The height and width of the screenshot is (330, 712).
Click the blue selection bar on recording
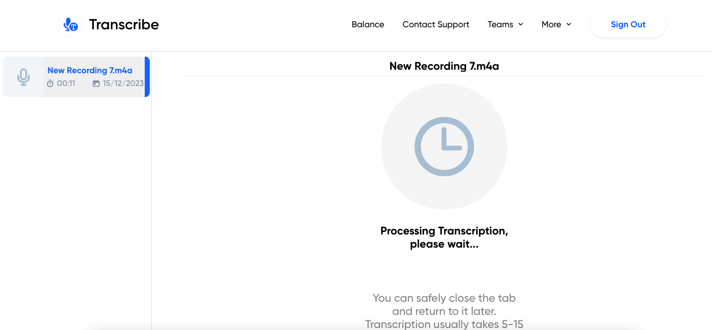[x=147, y=77]
